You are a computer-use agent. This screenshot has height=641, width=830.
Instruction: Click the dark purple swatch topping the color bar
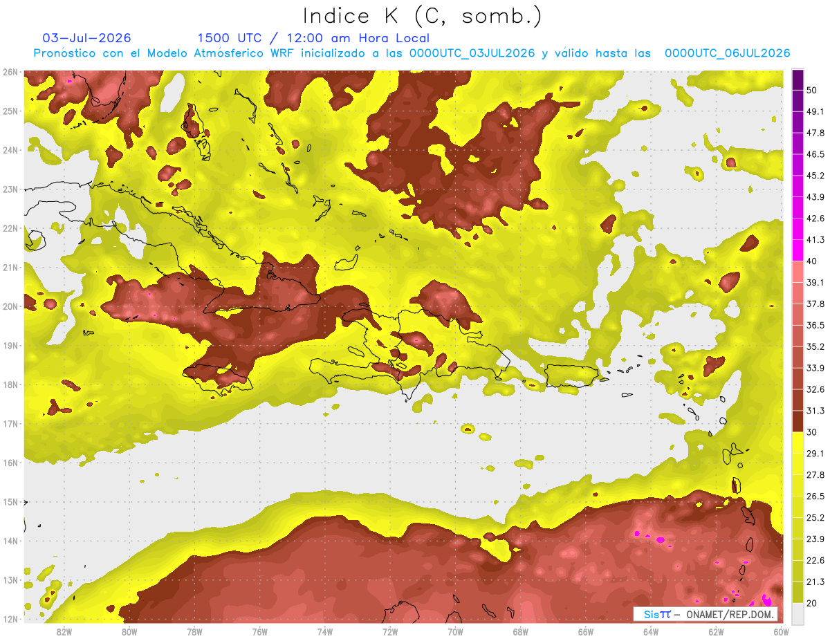pyautogui.click(x=798, y=80)
